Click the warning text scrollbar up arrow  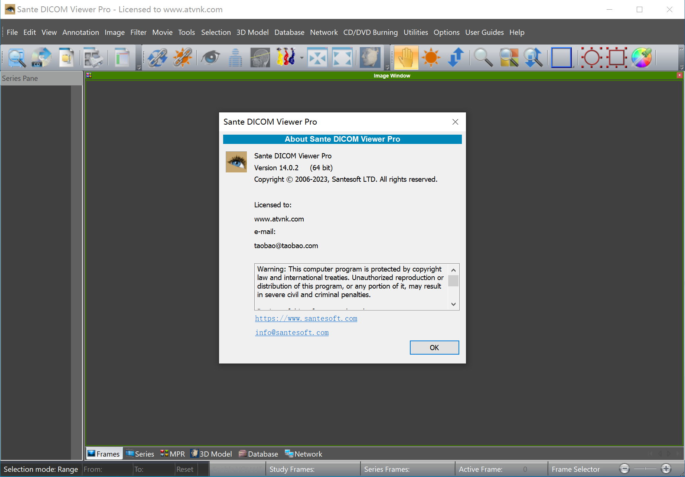[x=453, y=270]
